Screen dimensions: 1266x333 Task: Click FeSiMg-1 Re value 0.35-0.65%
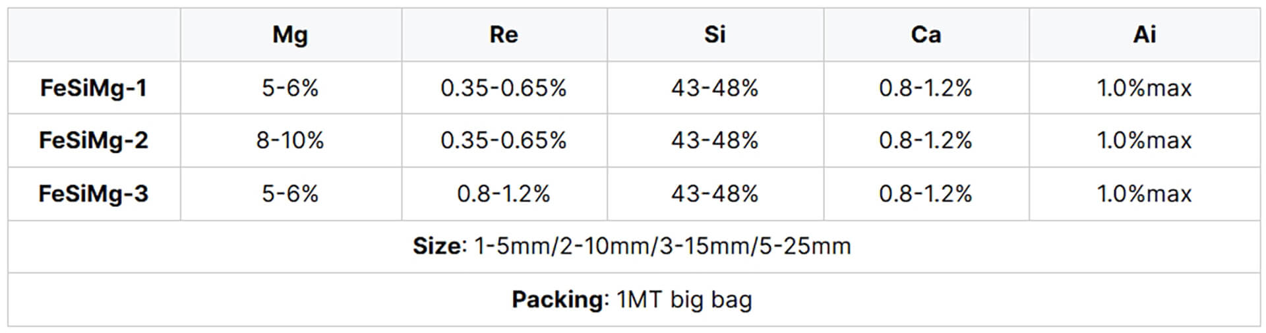point(504,88)
